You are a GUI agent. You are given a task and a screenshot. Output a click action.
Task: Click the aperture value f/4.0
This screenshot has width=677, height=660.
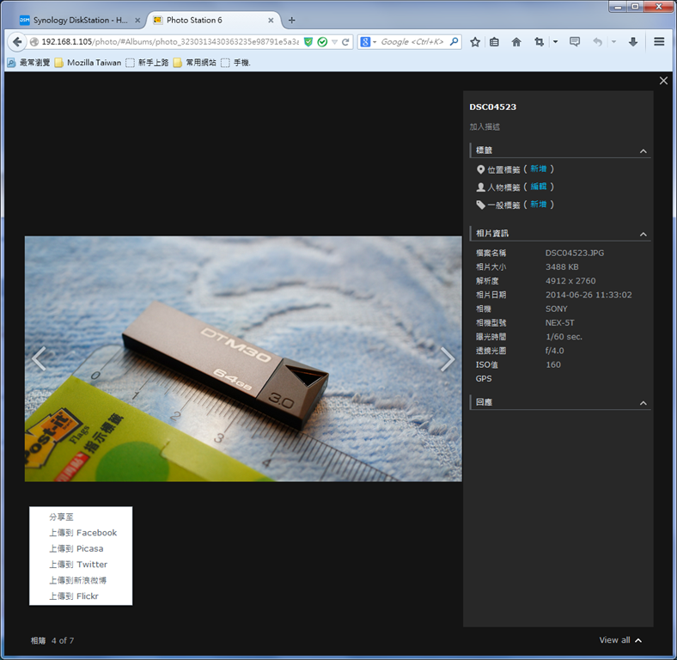[x=554, y=351]
